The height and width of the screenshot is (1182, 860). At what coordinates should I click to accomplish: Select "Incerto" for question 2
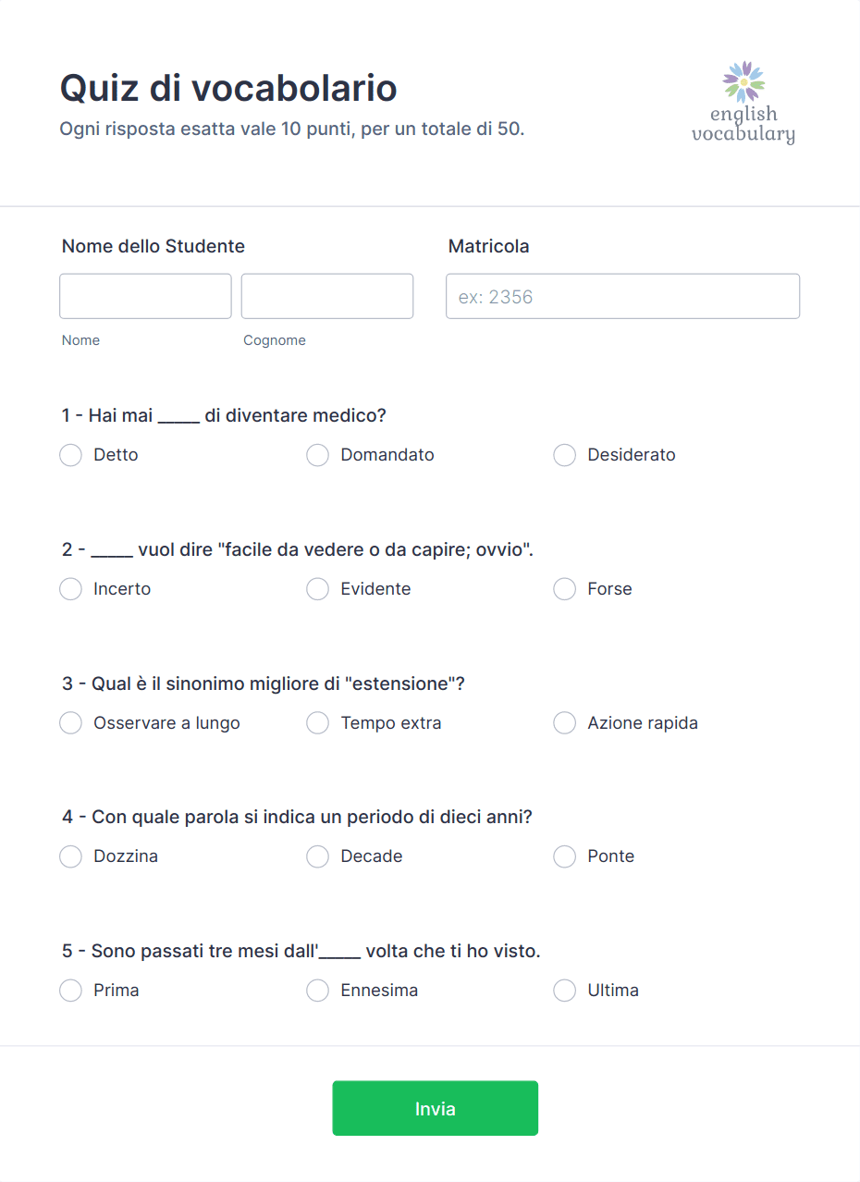[x=70, y=589]
